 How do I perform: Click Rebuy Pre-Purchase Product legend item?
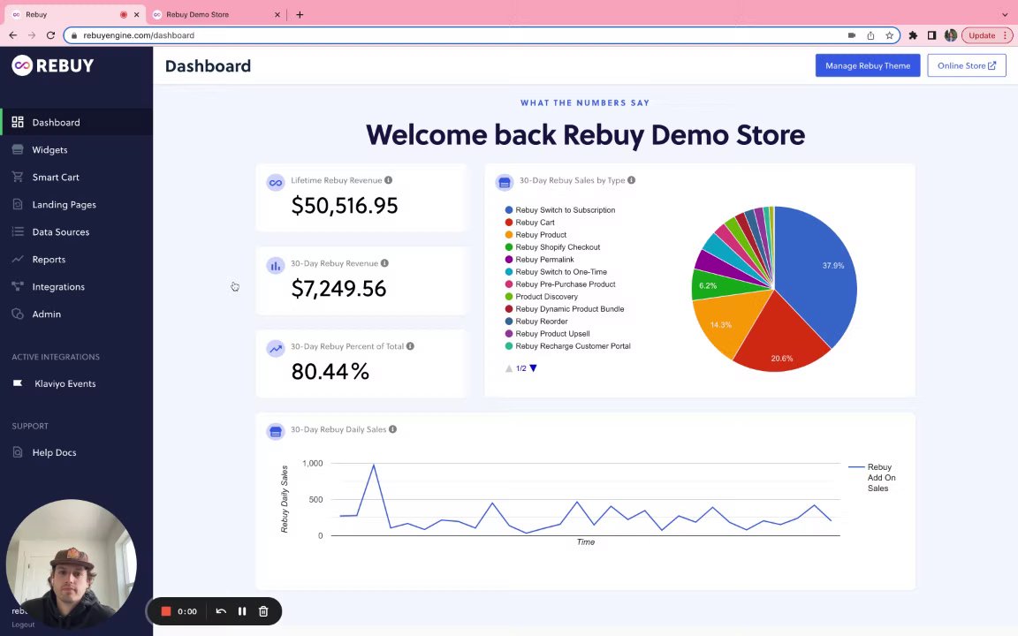(x=560, y=284)
